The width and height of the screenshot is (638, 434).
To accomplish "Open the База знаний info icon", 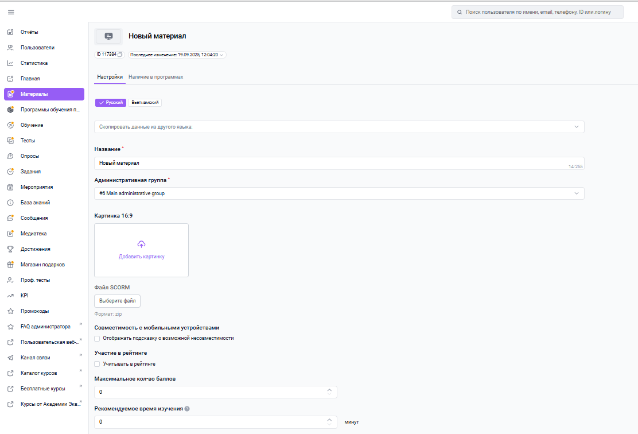I will [x=10, y=203].
